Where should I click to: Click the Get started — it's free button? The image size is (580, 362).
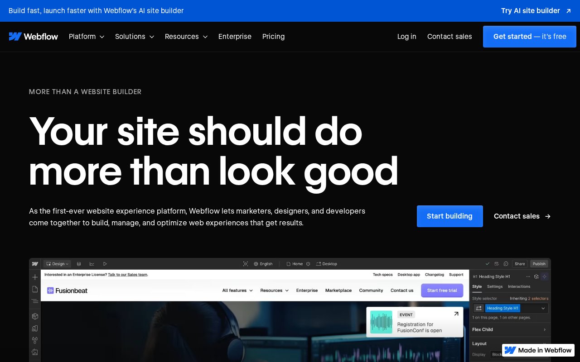[x=530, y=37]
